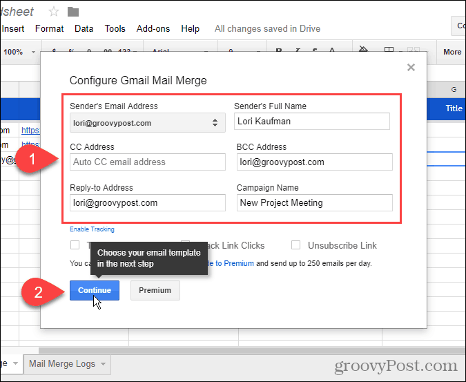466x382 pixels.
Task: Click the Reply-to Address input field
Action: [148, 202]
